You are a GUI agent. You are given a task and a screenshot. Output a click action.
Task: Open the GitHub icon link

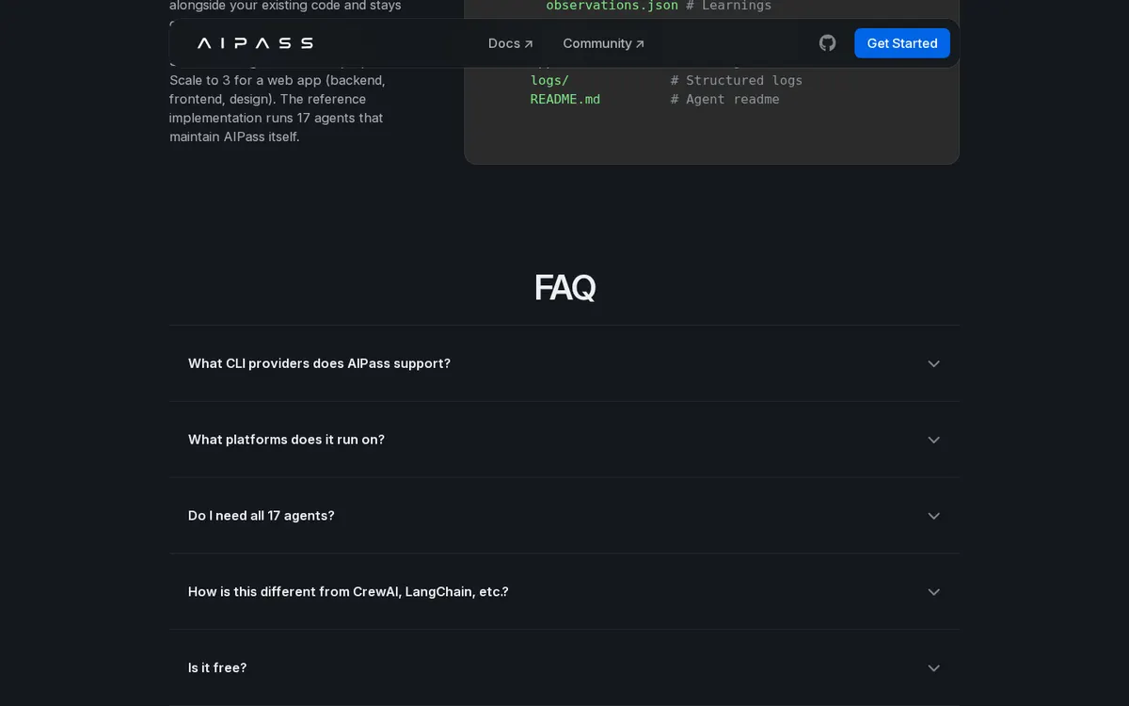827,43
